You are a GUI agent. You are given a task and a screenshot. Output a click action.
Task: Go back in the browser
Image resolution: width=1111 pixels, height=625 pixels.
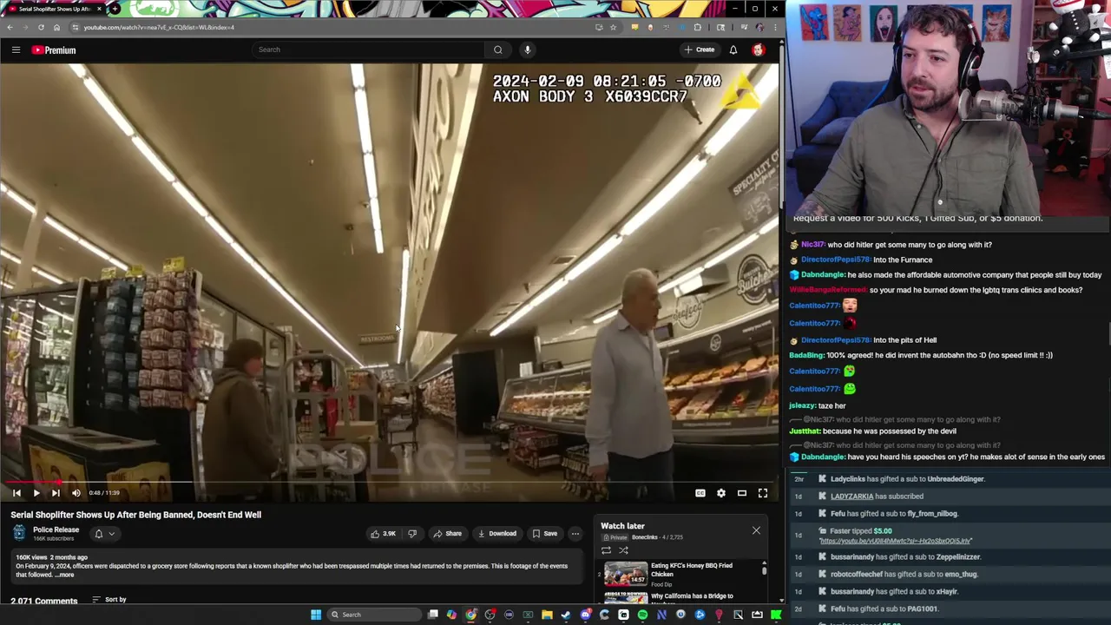click(10, 27)
